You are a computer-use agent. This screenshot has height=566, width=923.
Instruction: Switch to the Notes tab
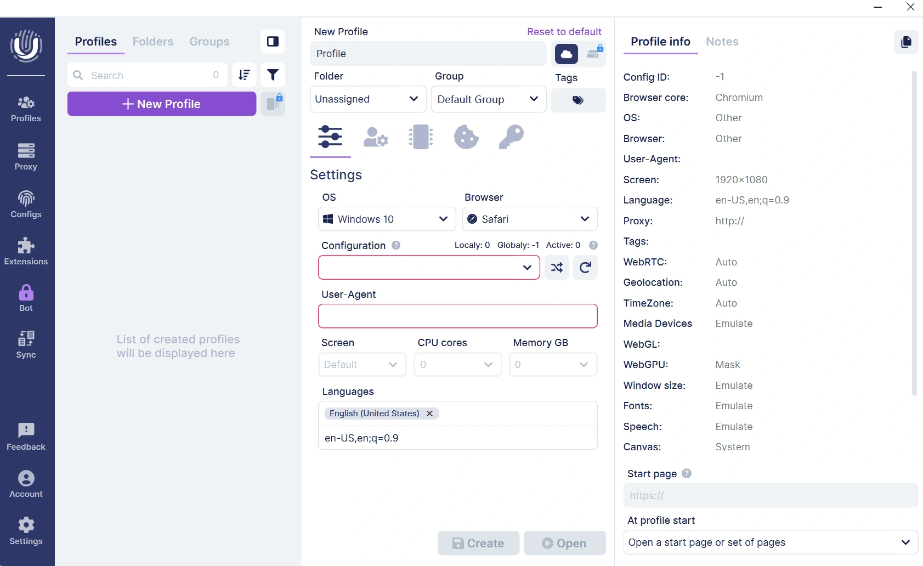[722, 42]
